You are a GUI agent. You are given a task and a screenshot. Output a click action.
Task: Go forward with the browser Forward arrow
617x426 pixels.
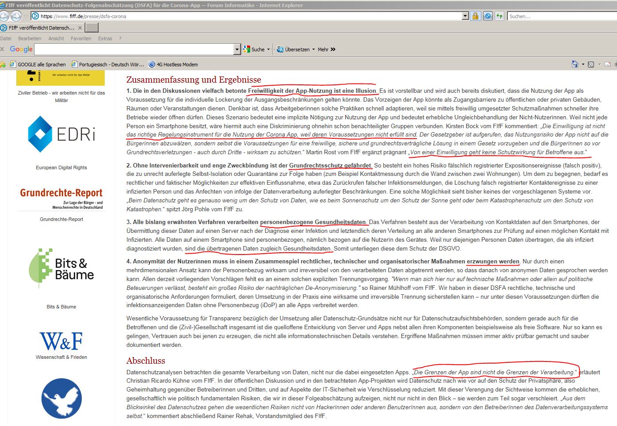(16, 16)
